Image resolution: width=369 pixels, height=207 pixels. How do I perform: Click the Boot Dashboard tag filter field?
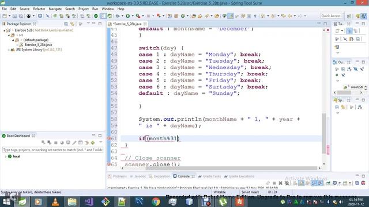coord(52,149)
